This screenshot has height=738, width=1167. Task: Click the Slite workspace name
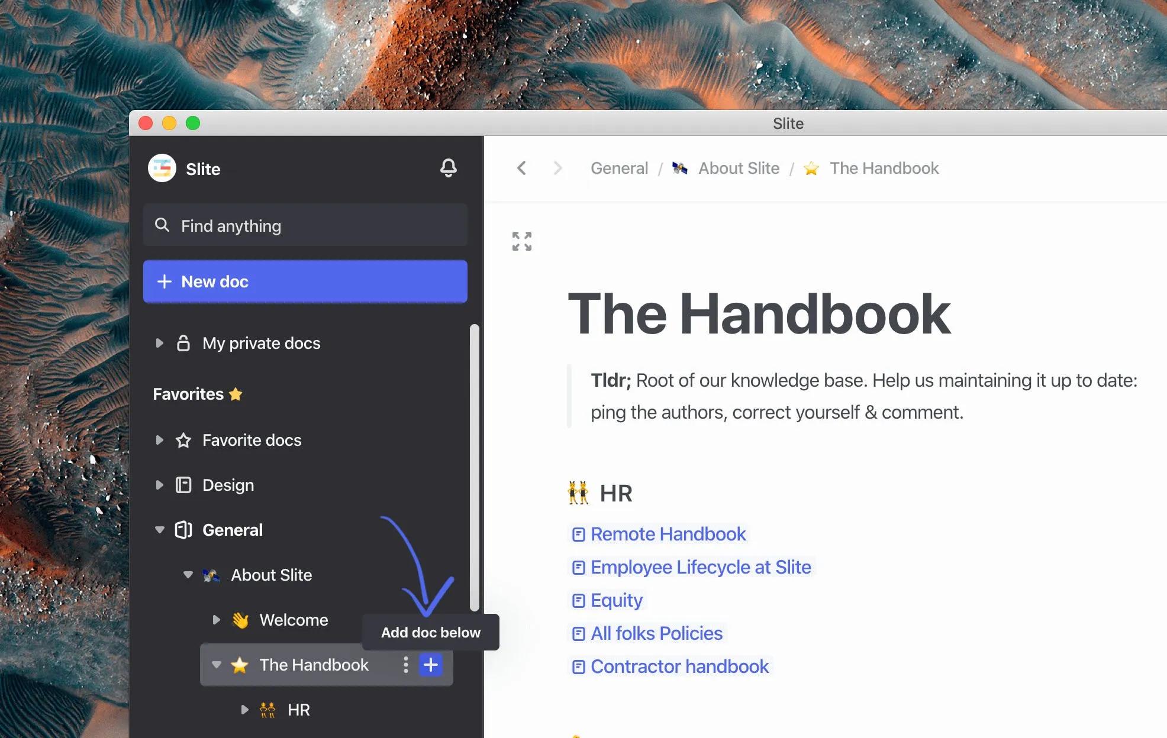203,169
